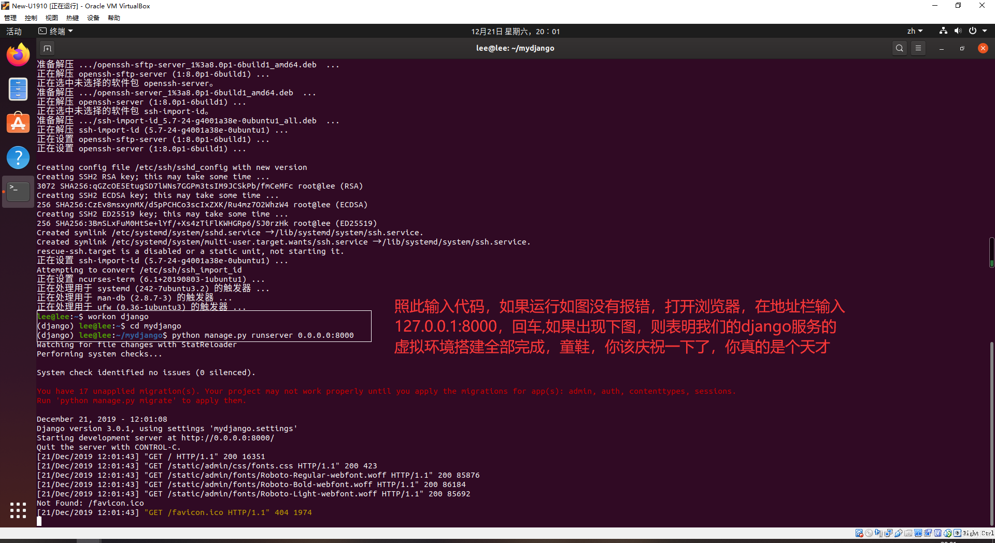Click the 'Django version 3.0.1' line
The height and width of the screenshot is (543, 995).
(x=167, y=428)
